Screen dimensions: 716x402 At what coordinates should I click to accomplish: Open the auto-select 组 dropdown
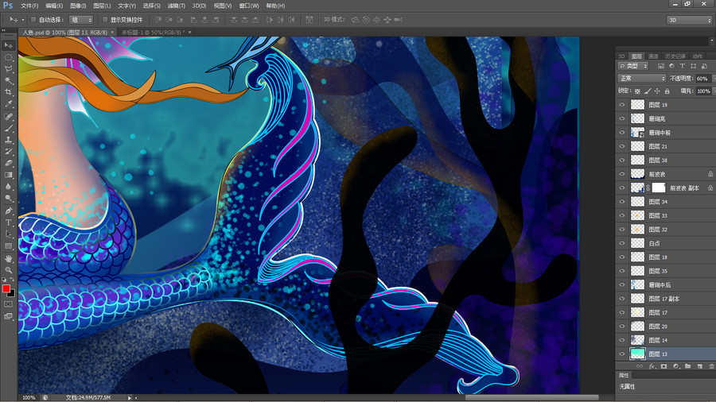[x=81, y=20]
